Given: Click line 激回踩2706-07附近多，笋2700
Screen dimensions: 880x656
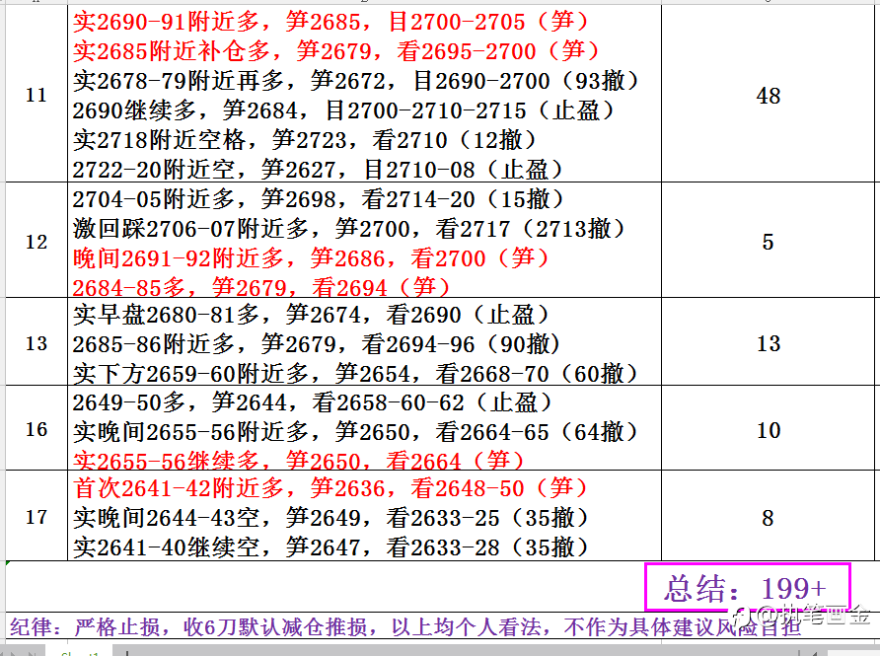Looking at the screenshot, I should pos(349,229).
